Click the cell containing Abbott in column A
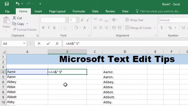This screenshot has height=106, width=188. pos(27,97)
